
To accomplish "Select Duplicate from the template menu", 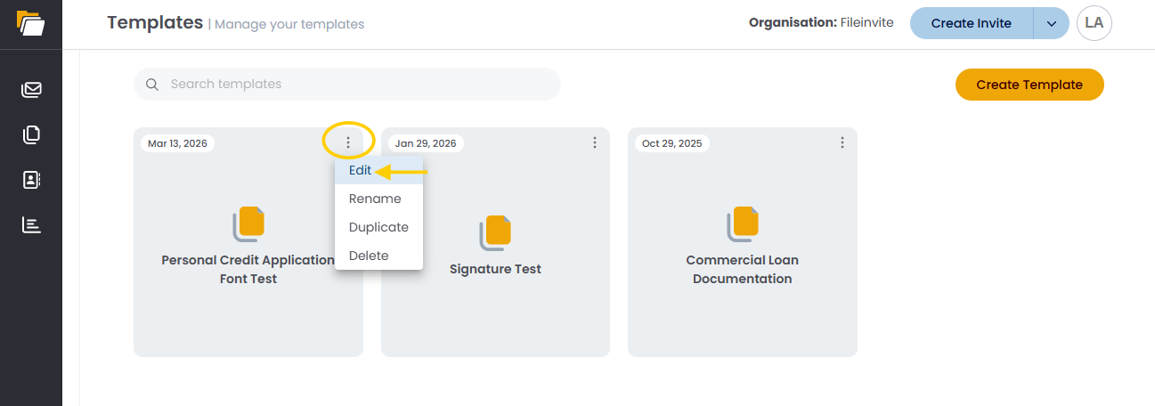I will [x=378, y=227].
